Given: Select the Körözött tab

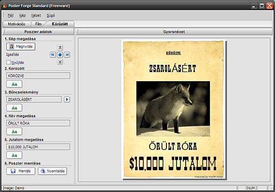Looking at the screenshot, I should pos(60,24).
